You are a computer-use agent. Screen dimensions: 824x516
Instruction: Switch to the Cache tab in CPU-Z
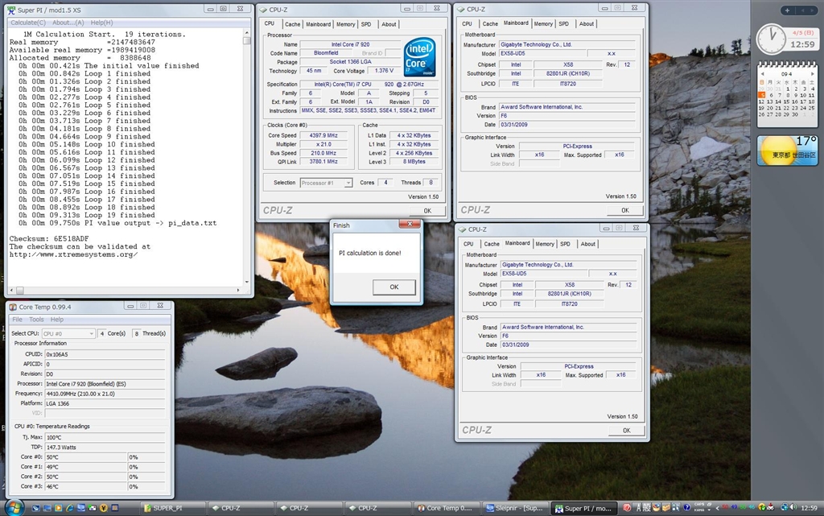[292, 24]
